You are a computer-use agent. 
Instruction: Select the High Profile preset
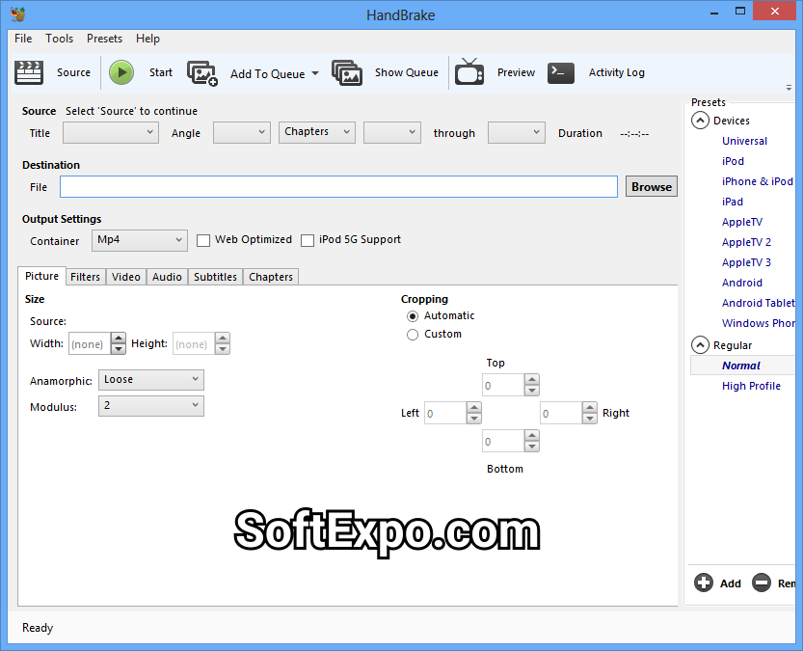point(751,385)
